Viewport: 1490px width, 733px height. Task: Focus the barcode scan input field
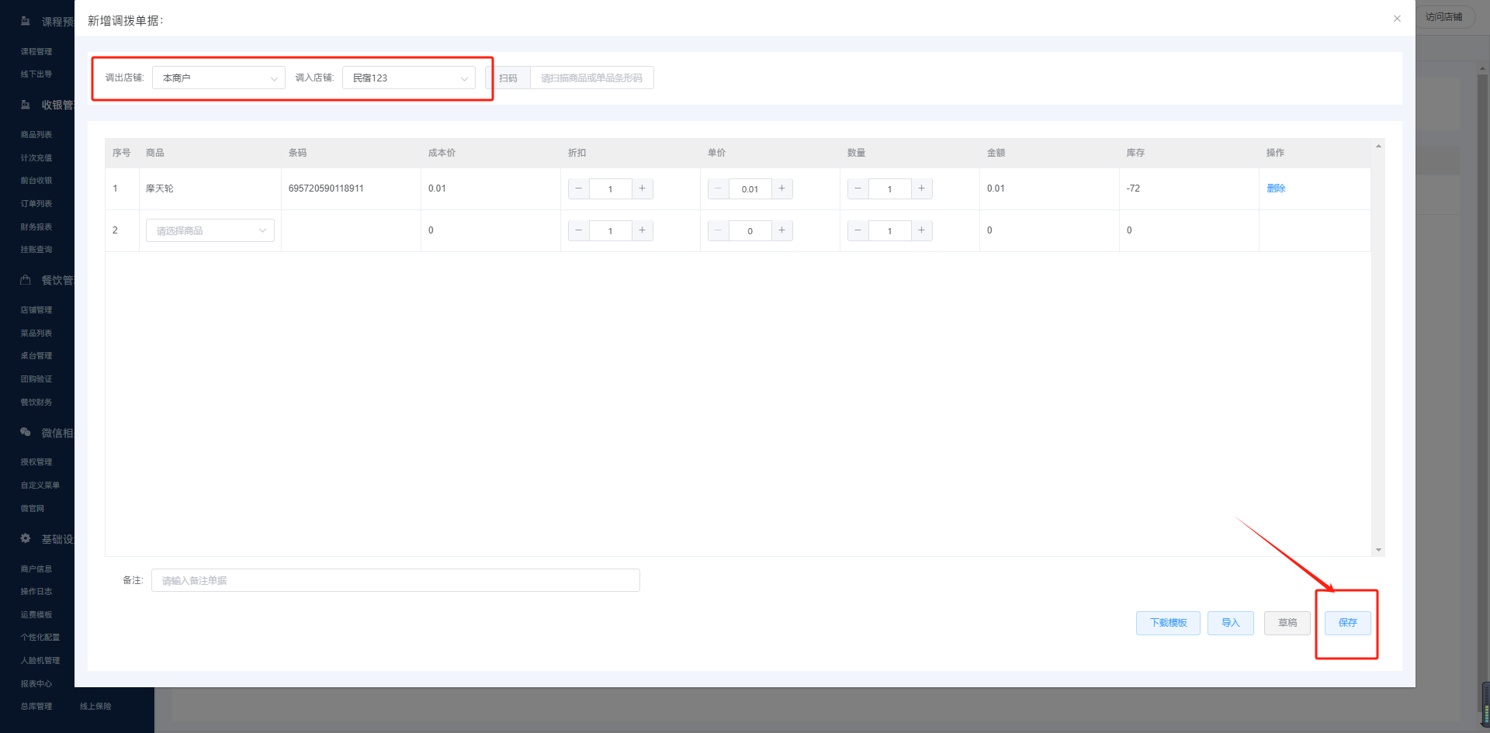pyautogui.click(x=591, y=78)
